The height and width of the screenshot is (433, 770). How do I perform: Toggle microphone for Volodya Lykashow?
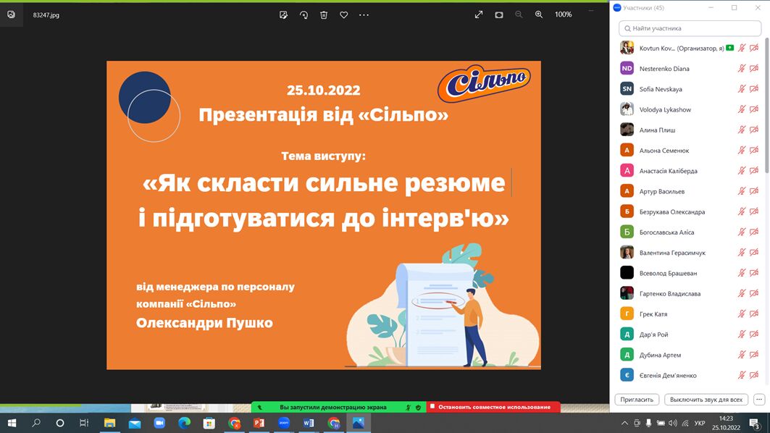(742, 109)
